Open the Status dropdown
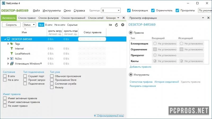Screen dimensions: 212x119 coord(29,25)
